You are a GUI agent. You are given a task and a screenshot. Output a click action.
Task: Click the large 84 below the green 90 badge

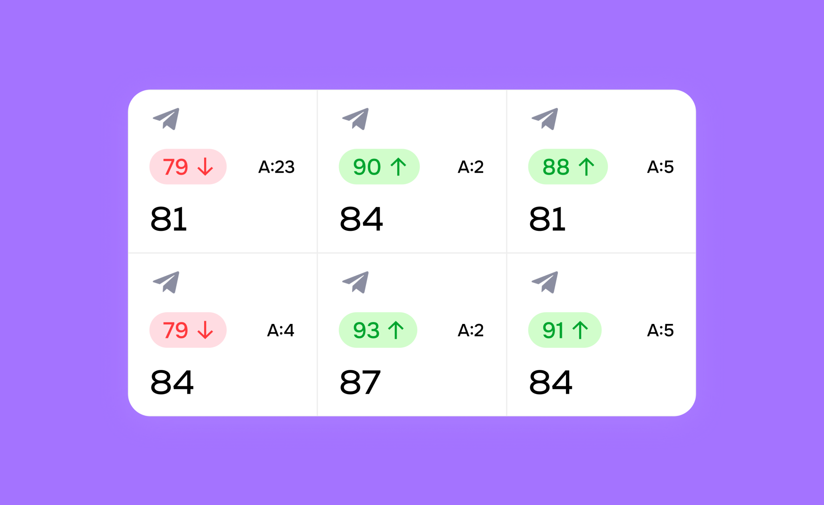361,219
